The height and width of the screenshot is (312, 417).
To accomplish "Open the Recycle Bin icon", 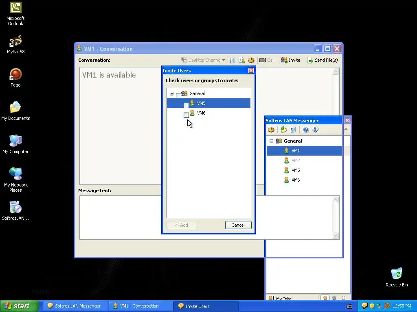I will coord(397,277).
